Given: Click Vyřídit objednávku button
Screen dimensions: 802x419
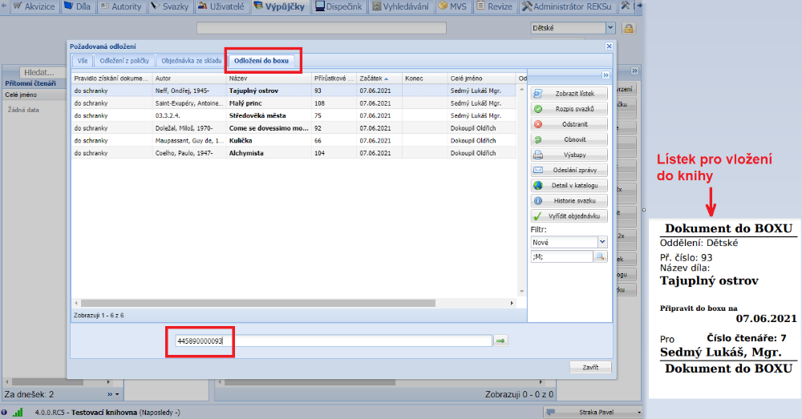Looking at the screenshot, I should [x=569, y=216].
